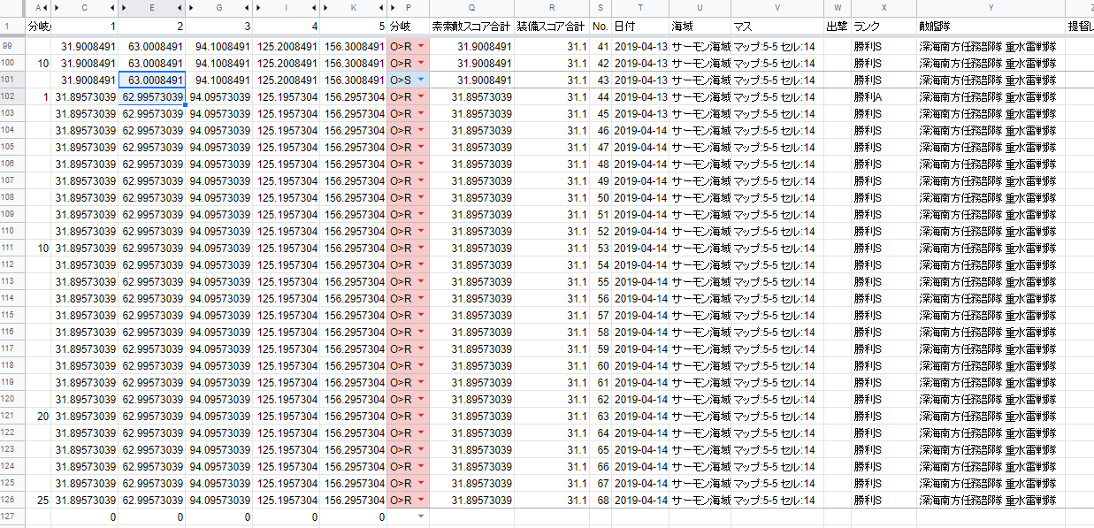This screenshot has height=528, width=1094.
Task: Select the 2019-04-14 date cell for No. 47
Action: click(640, 148)
